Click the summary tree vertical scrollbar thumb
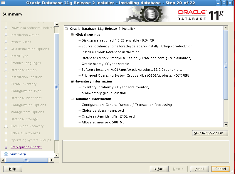The width and height of the screenshot is (235, 174). 226,65
